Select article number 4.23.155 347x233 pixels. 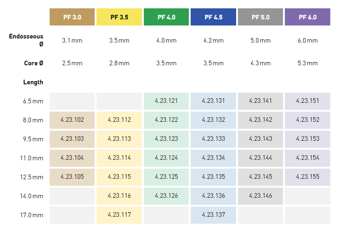coord(308,176)
